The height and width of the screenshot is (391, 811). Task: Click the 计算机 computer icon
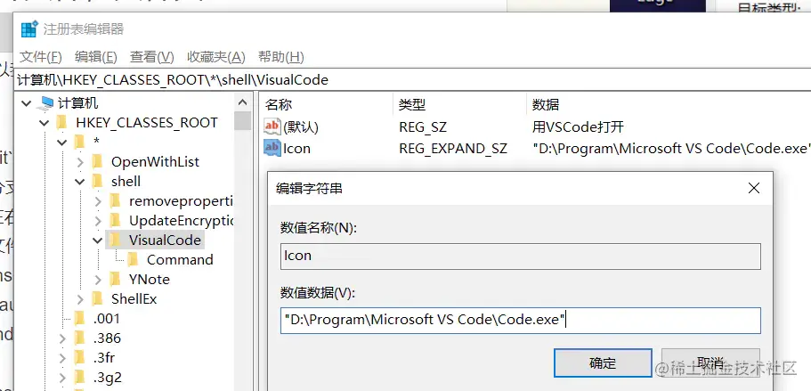45,103
